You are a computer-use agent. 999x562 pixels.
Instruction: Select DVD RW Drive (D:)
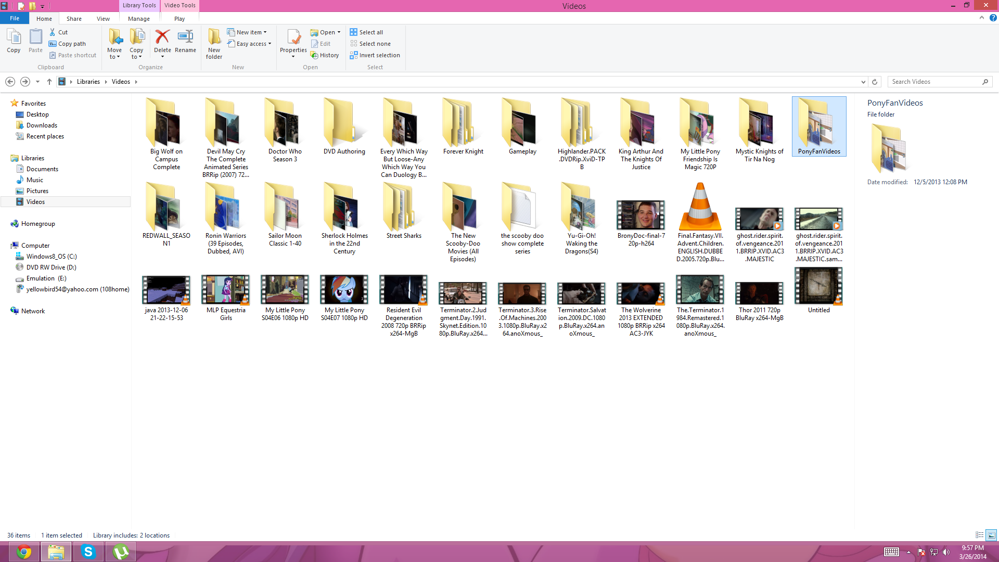[51, 267]
